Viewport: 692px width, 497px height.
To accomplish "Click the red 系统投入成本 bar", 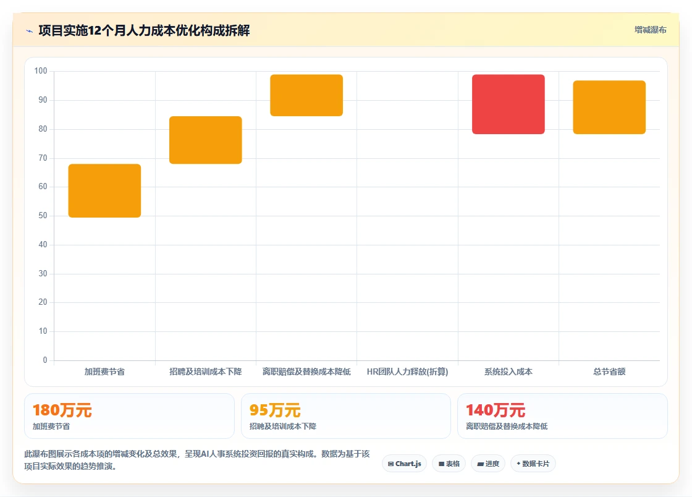I will pos(508,104).
